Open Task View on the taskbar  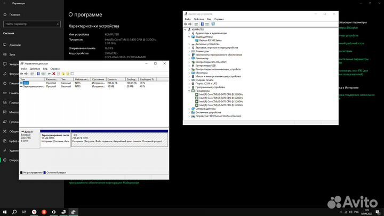pos(24,212)
